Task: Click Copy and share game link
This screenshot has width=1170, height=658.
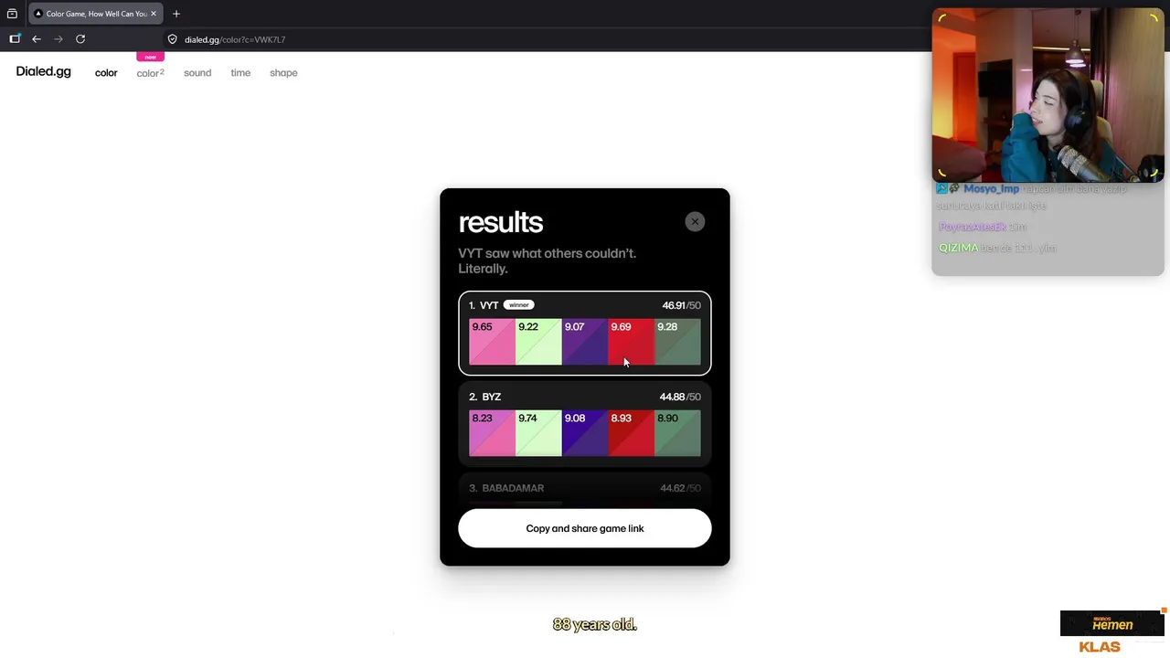Action: 585,528
